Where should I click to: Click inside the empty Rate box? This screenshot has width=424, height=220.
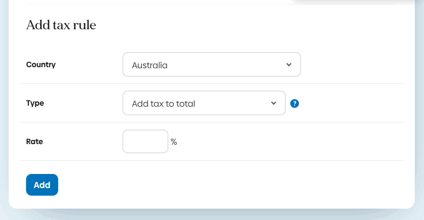[x=145, y=141]
